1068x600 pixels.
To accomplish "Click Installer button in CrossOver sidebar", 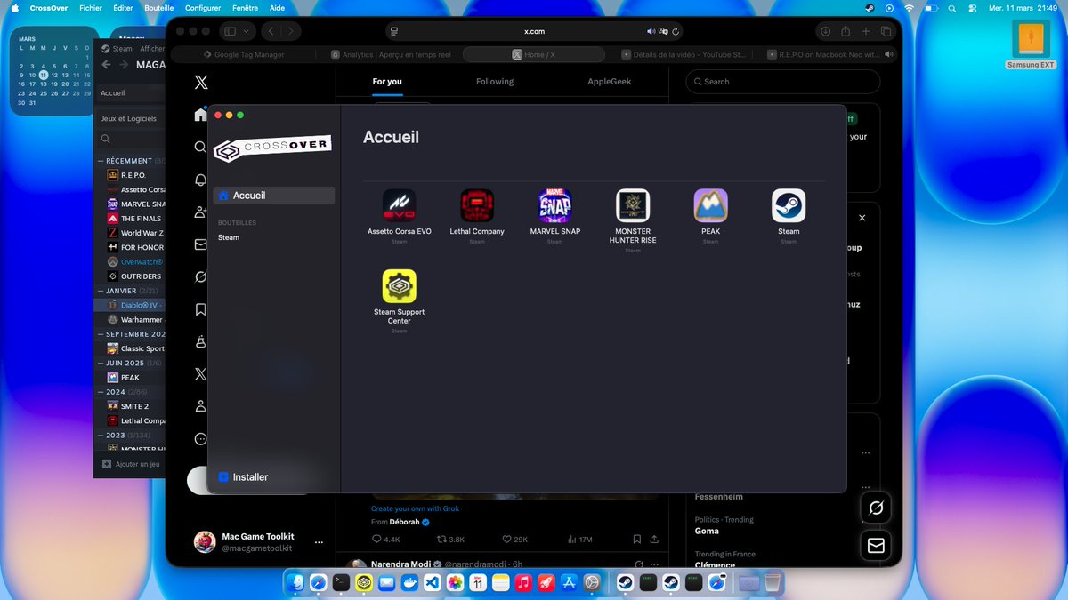I will 243,477.
